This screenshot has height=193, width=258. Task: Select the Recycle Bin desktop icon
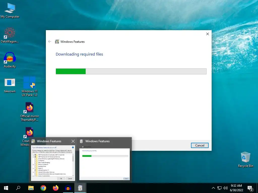point(245,160)
